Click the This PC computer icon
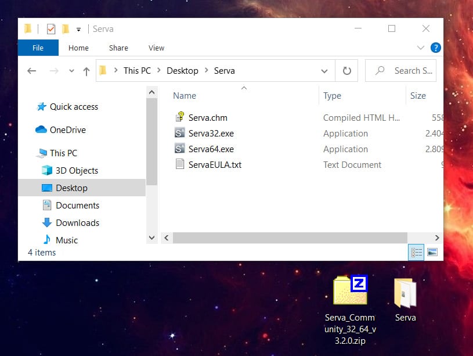Viewport: 473px width, 356px height. [42, 153]
